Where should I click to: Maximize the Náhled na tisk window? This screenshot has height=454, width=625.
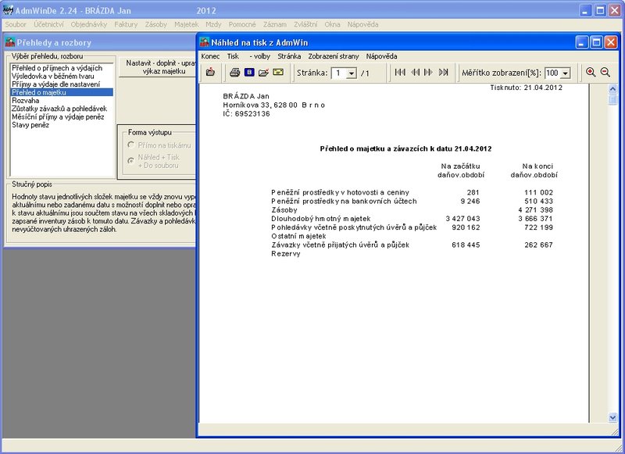pos(596,42)
